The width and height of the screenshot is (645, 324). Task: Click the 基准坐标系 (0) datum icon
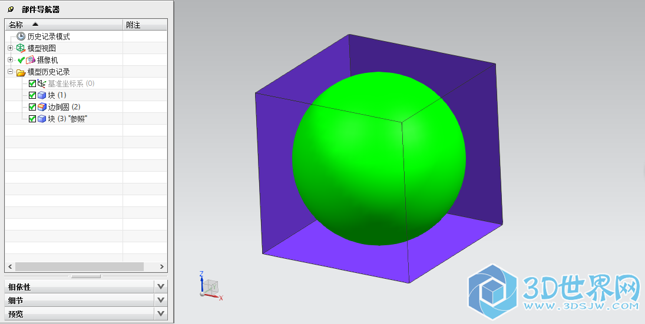42,83
